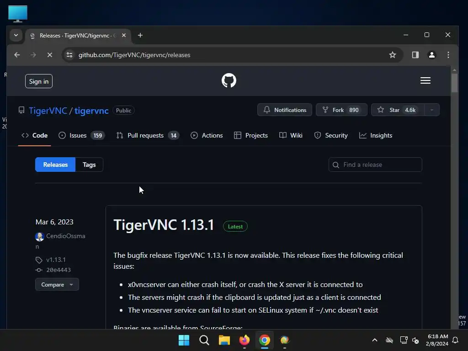Image resolution: width=468 pixels, height=351 pixels.
Task: Open the TigerVNC 1.13.1 release title
Action: (164, 225)
